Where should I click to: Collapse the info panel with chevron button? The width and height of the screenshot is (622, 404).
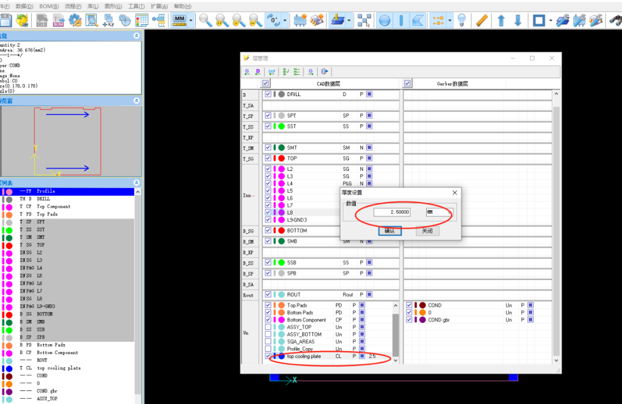pyautogui.click(x=136, y=36)
